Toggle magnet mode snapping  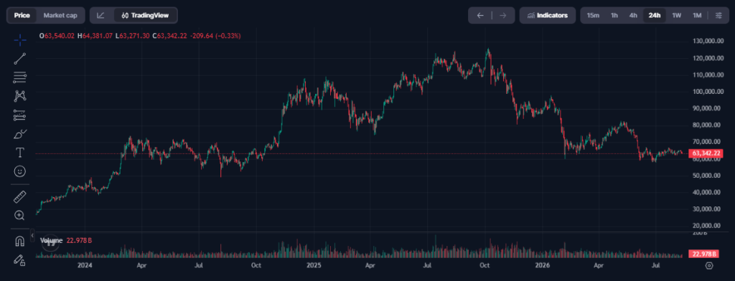click(19, 241)
